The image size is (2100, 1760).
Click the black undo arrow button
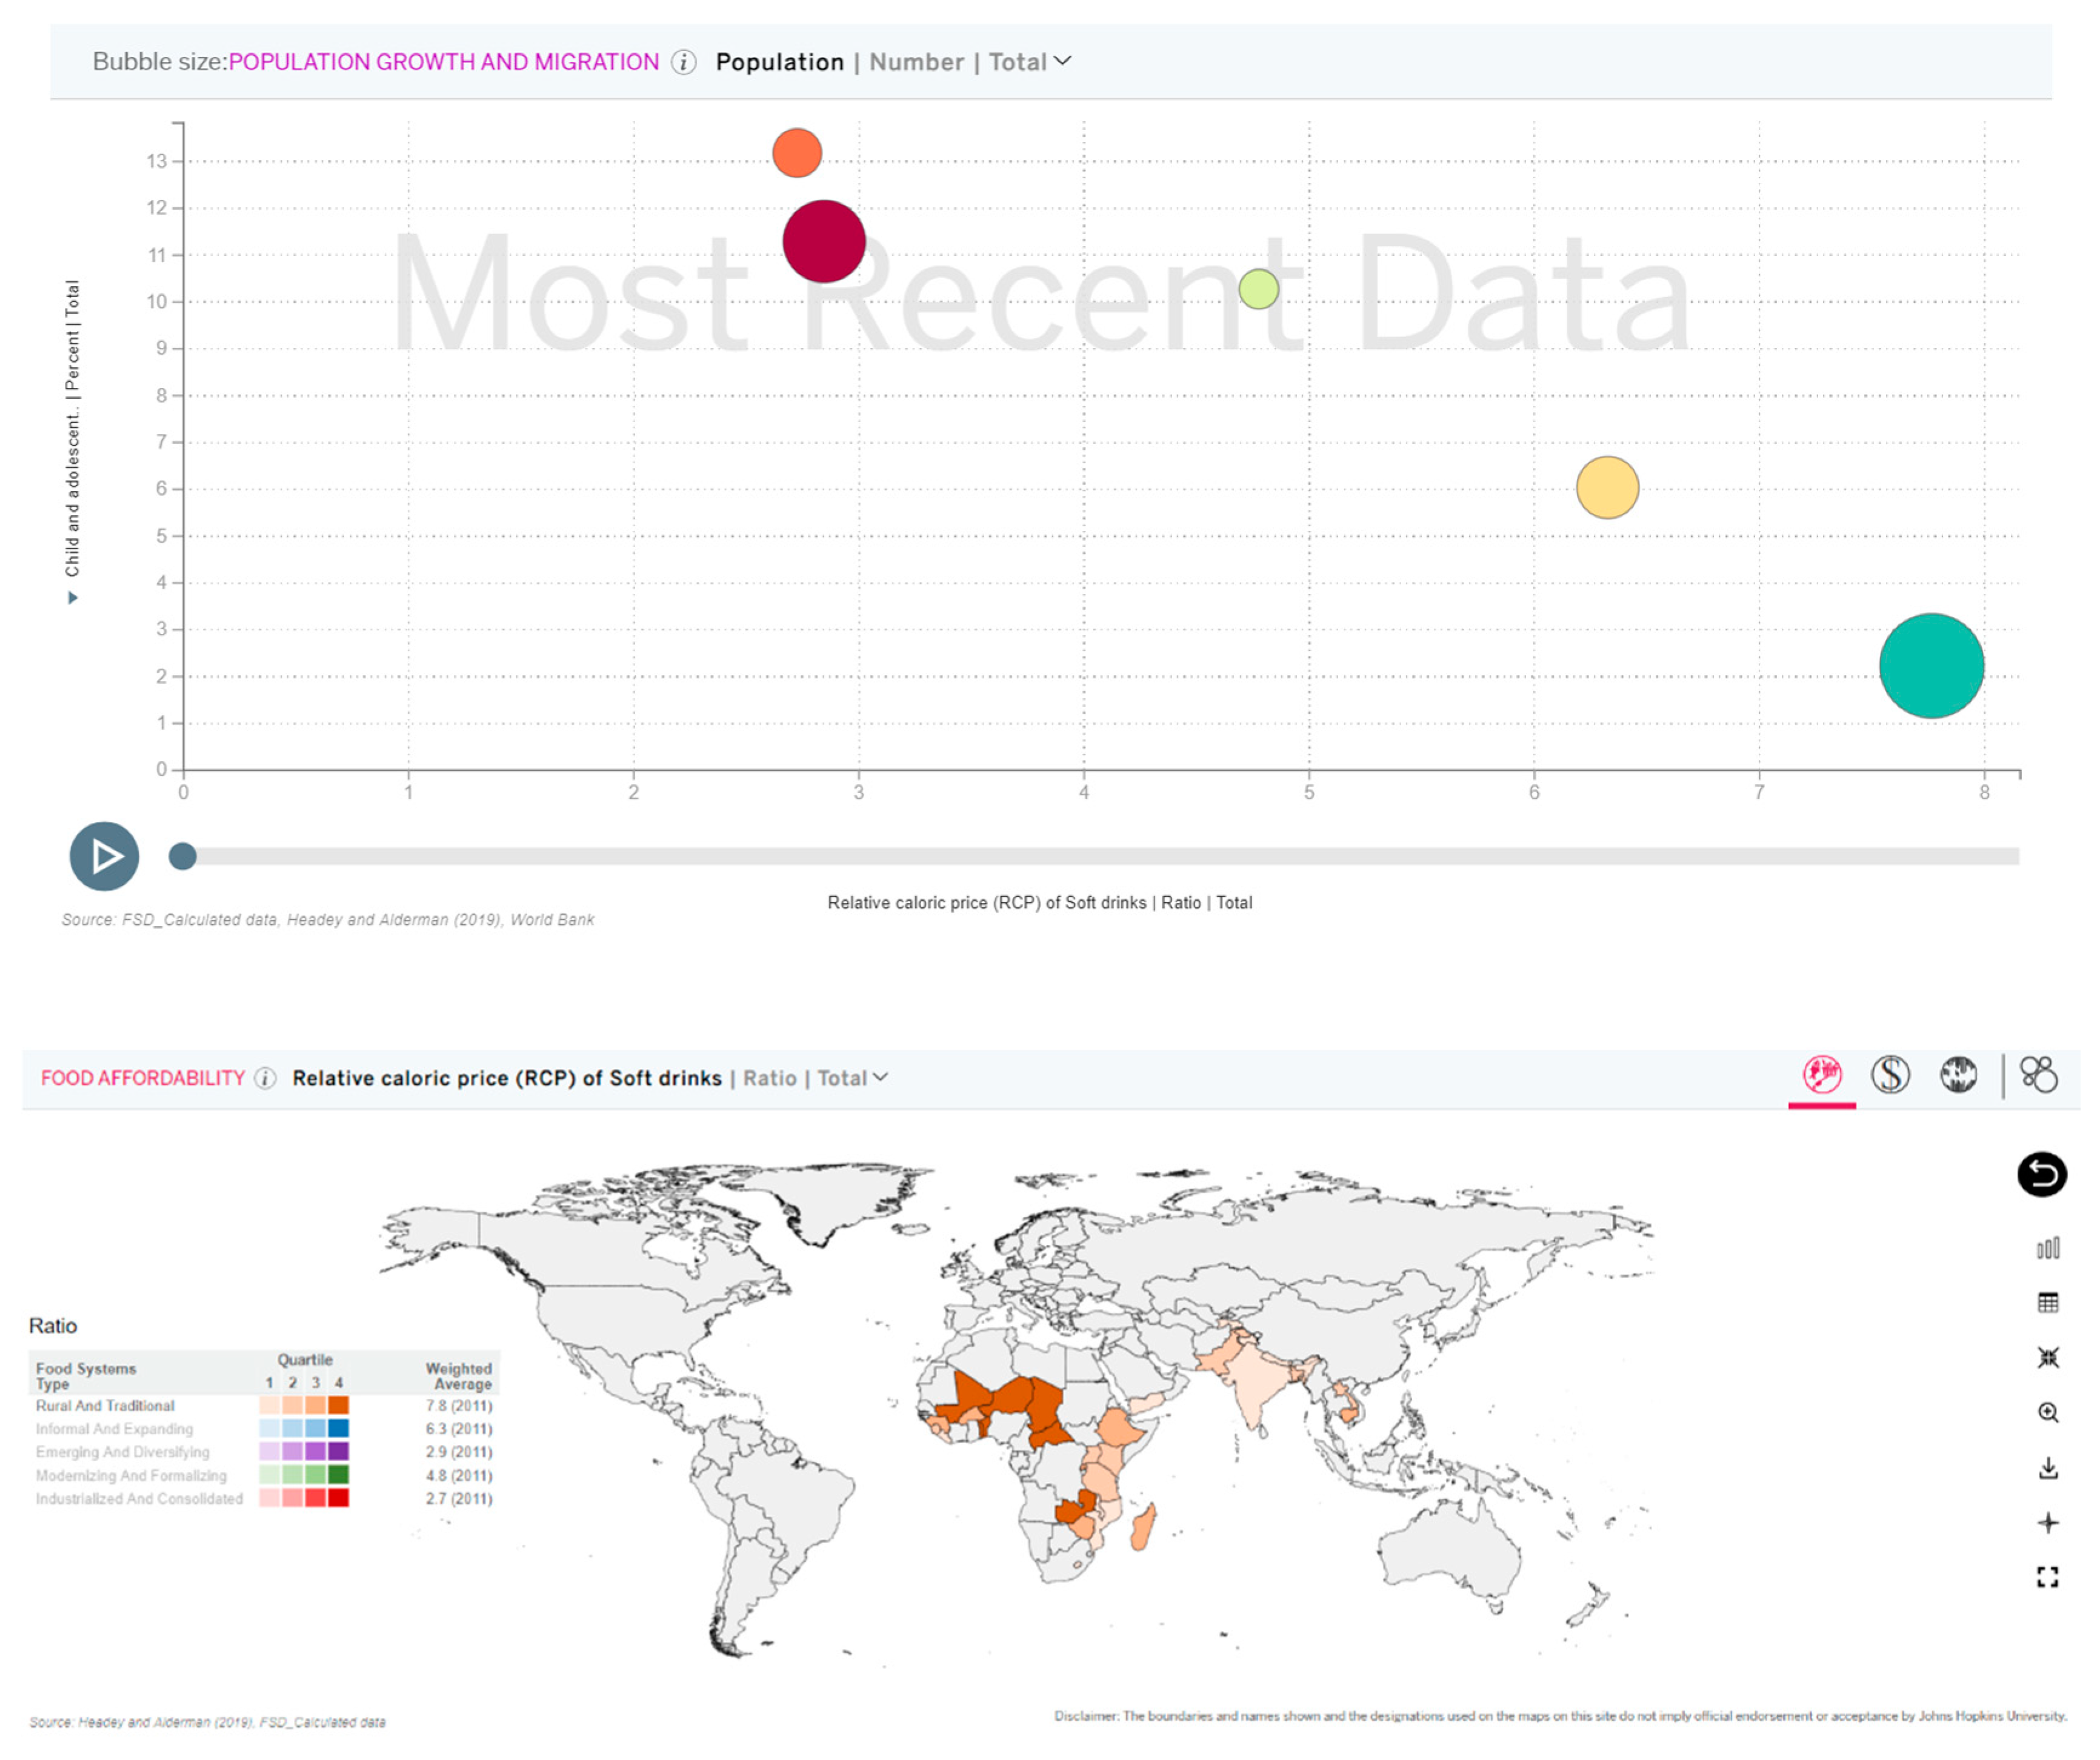pos(2041,1174)
